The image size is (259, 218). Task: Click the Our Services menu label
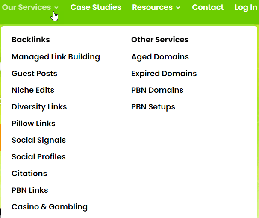pos(26,7)
